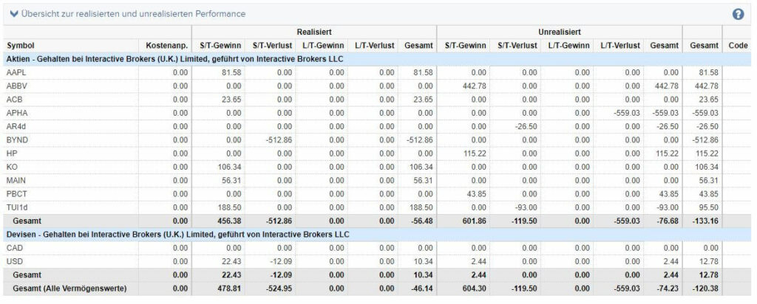This screenshot has height=304, width=757.
Task: Click the BYND symbol cell
Action: (17, 140)
